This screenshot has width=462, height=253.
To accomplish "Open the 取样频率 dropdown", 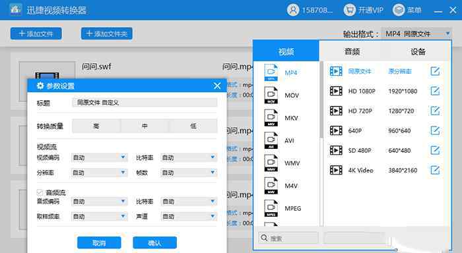I will click(x=99, y=216).
